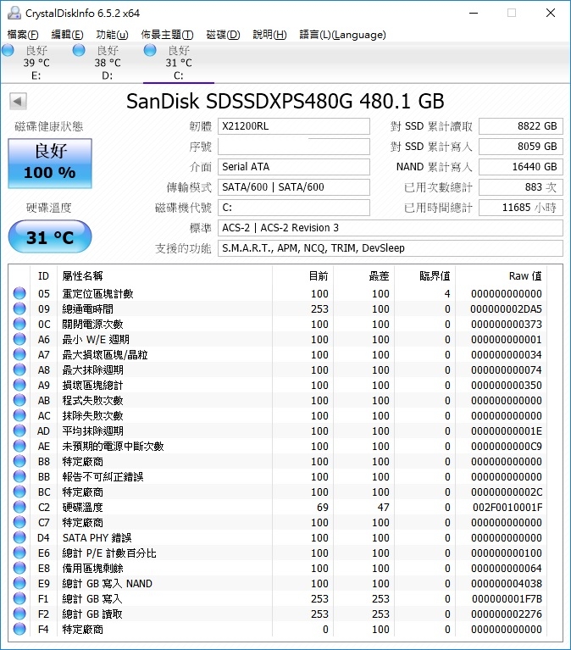Click status icon of row AE 未預期的電源中斷次數
This screenshot has height=650, width=571.
point(19,446)
